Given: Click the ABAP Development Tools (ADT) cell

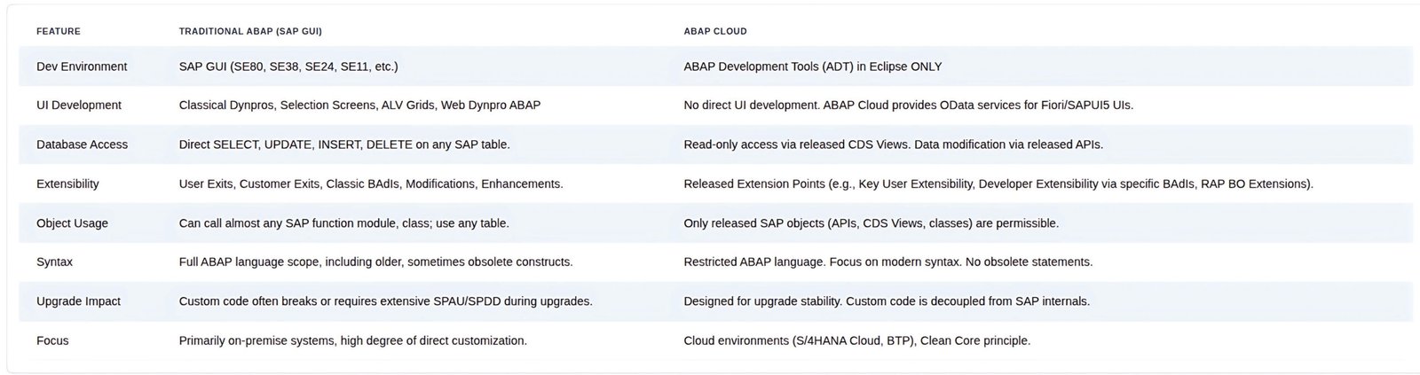Looking at the screenshot, I should 813,66.
